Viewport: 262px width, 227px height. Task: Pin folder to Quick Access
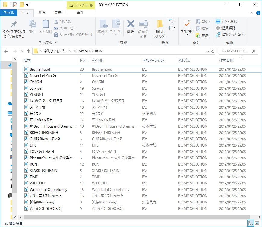14,29
